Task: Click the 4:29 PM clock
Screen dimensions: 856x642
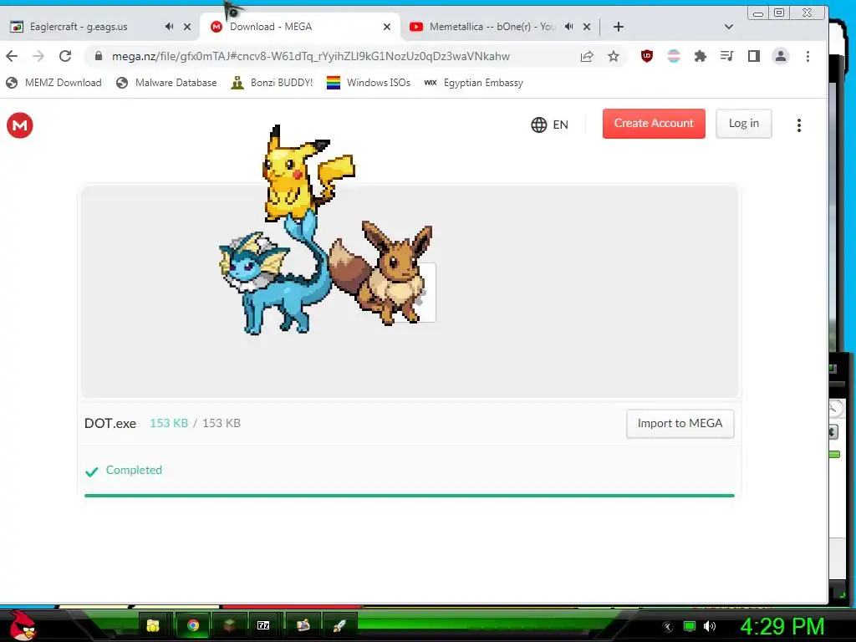Action: pyautogui.click(x=782, y=626)
